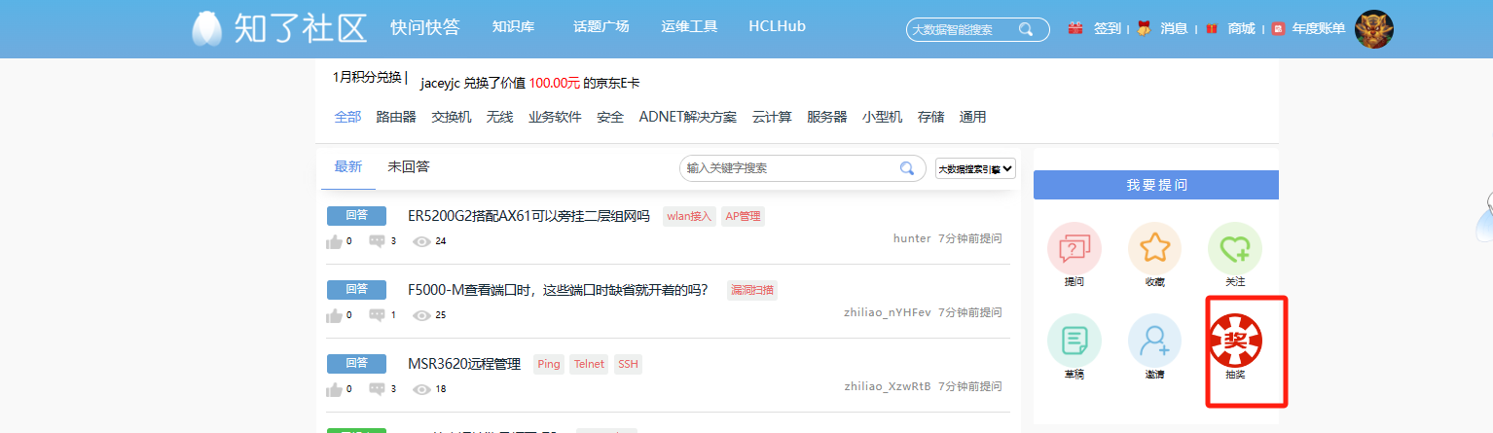
Task: Filter by 业务软件 category
Action: (x=555, y=117)
